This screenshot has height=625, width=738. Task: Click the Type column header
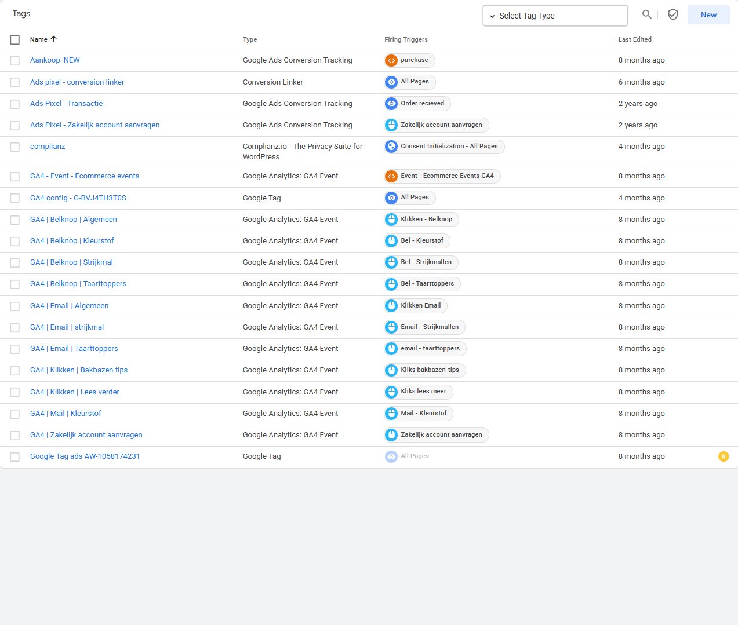(250, 39)
